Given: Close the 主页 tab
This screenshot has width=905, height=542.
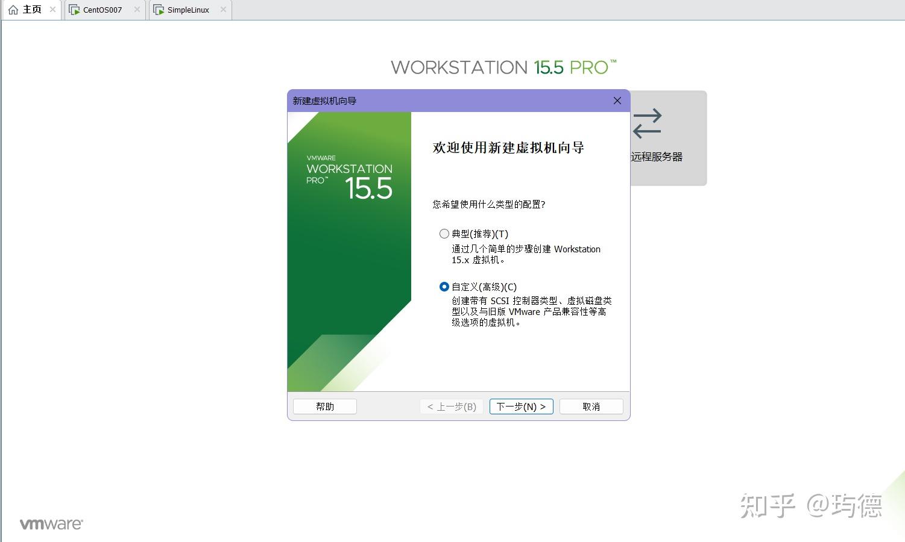Looking at the screenshot, I should (53, 10).
